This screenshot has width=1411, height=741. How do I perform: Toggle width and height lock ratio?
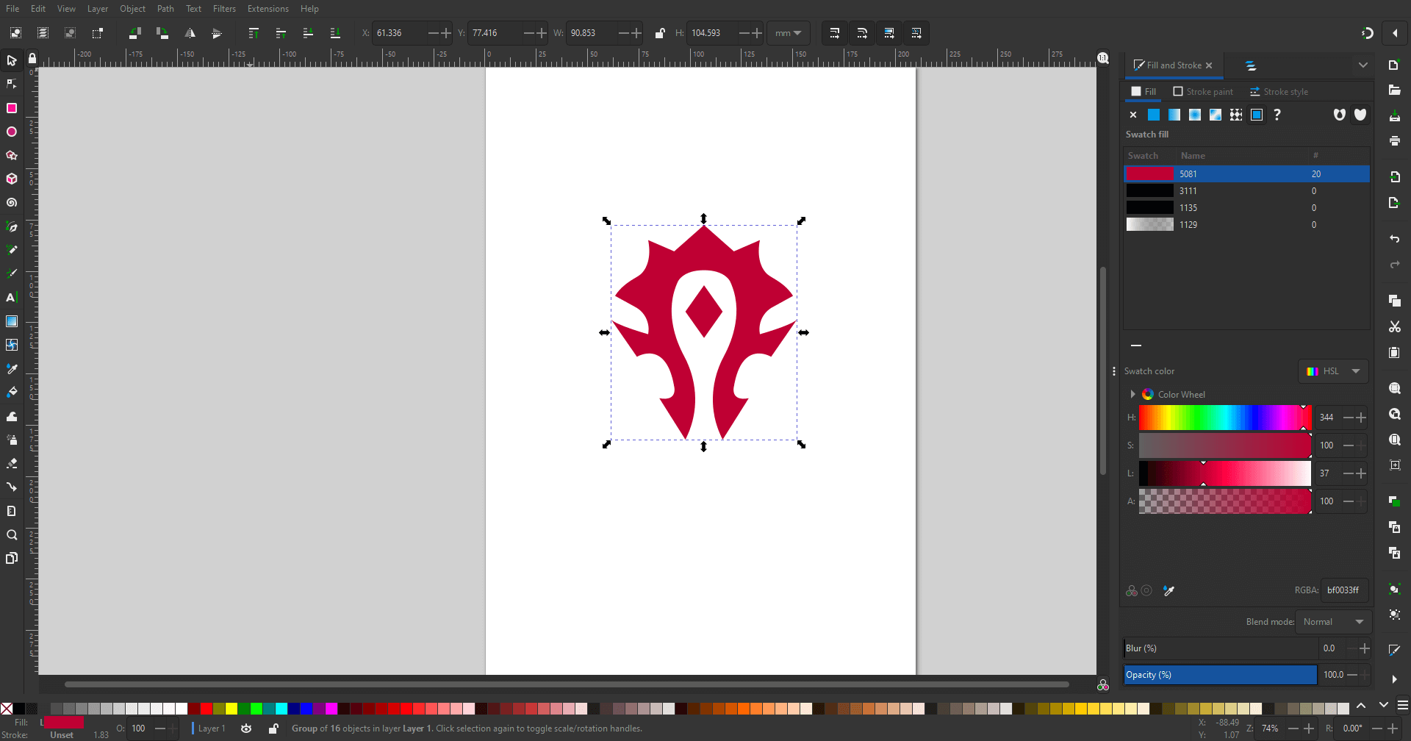click(x=660, y=33)
